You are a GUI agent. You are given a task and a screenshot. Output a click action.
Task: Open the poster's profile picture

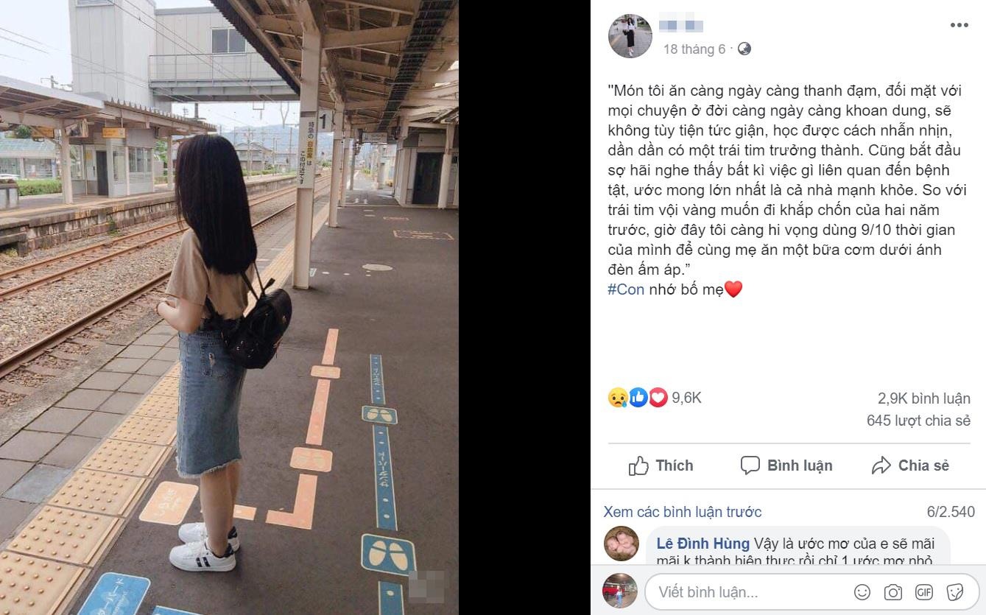coord(630,36)
